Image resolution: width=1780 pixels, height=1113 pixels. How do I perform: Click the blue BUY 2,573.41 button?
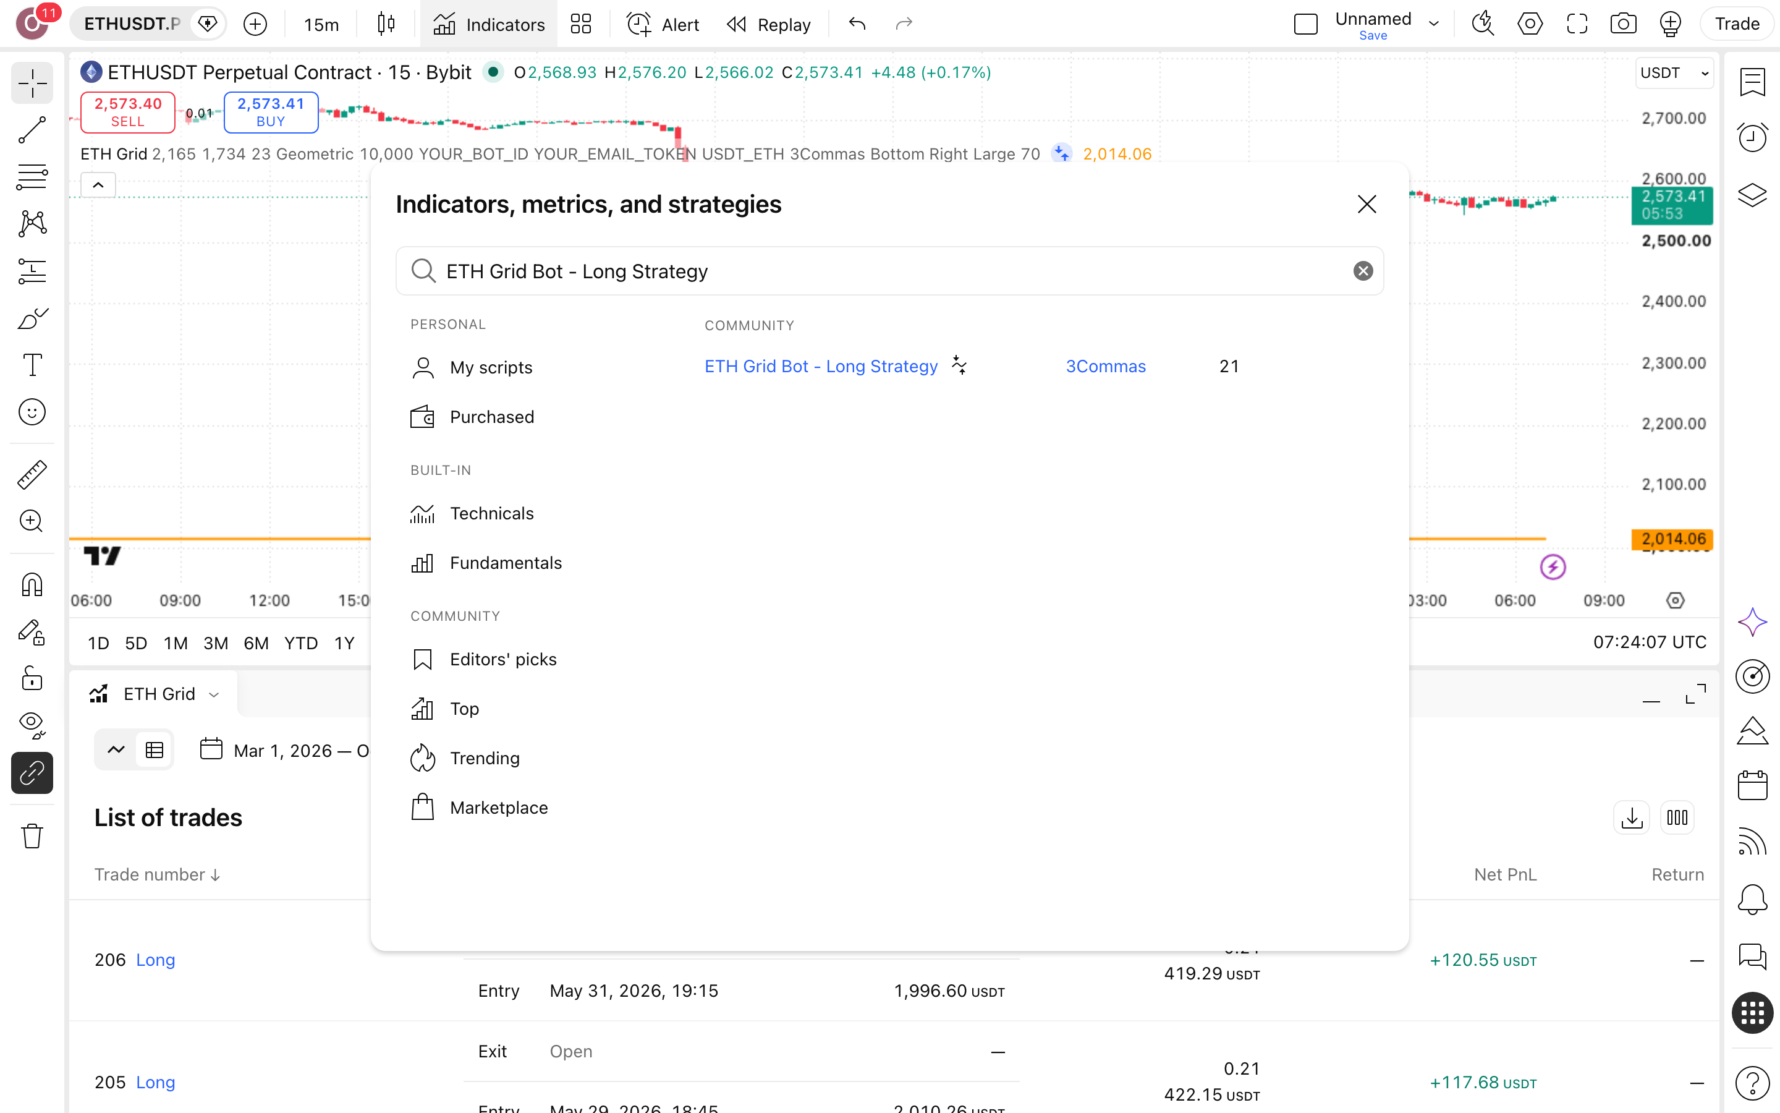coord(271,112)
